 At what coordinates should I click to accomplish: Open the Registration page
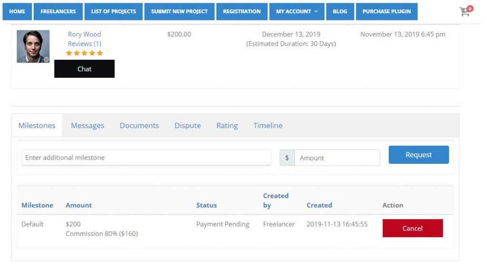tap(242, 11)
